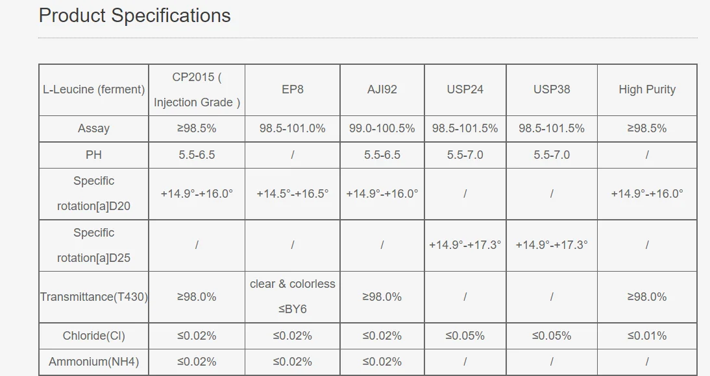Viewport: 710px width, 376px height.
Task: Select the 98.5-101.0% assay cell
Action: pyautogui.click(x=293, y=128)
